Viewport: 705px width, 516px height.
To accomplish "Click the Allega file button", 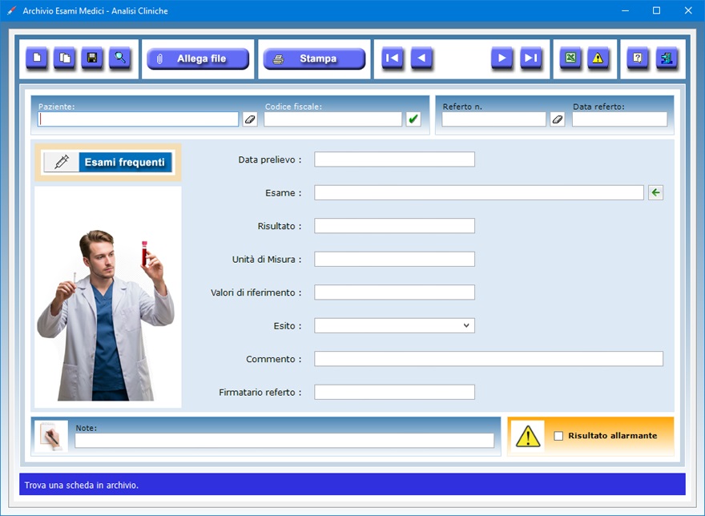I will 198,59.
